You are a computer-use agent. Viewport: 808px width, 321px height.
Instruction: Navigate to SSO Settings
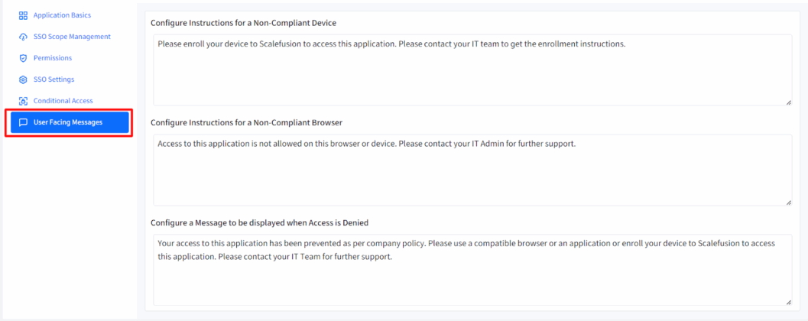point(54,79)
